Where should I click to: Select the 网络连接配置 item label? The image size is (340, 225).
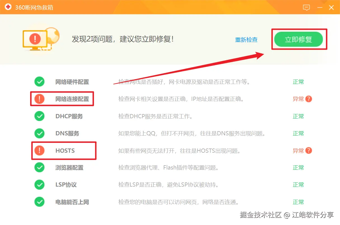pos(72,99)
